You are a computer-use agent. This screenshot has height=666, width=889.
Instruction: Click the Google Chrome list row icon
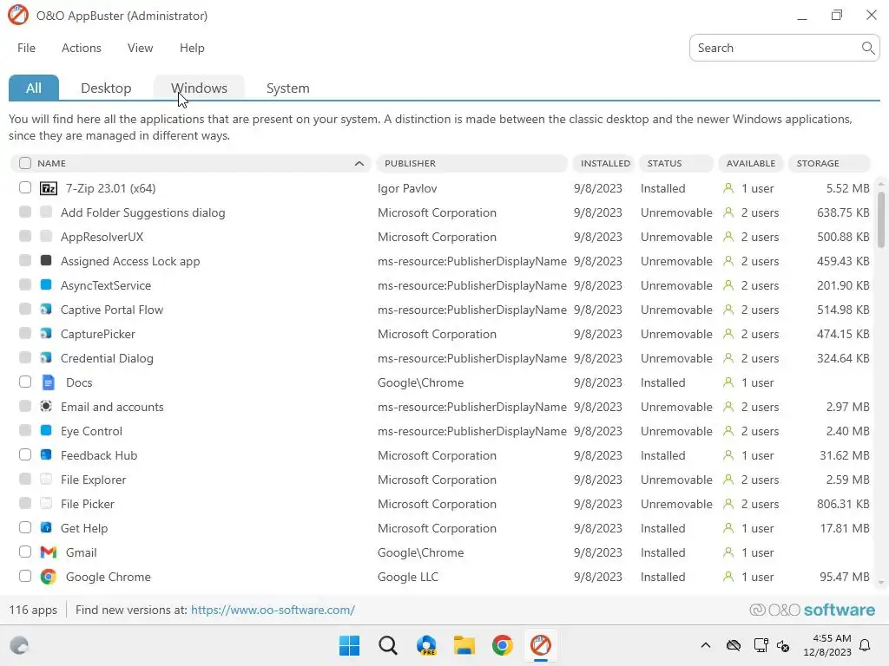pyautogui.click(x=49, y=577)
